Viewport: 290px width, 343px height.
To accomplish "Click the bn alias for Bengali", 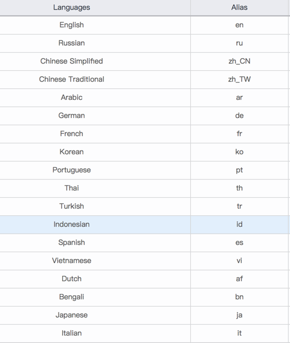I will coord(239,297).
